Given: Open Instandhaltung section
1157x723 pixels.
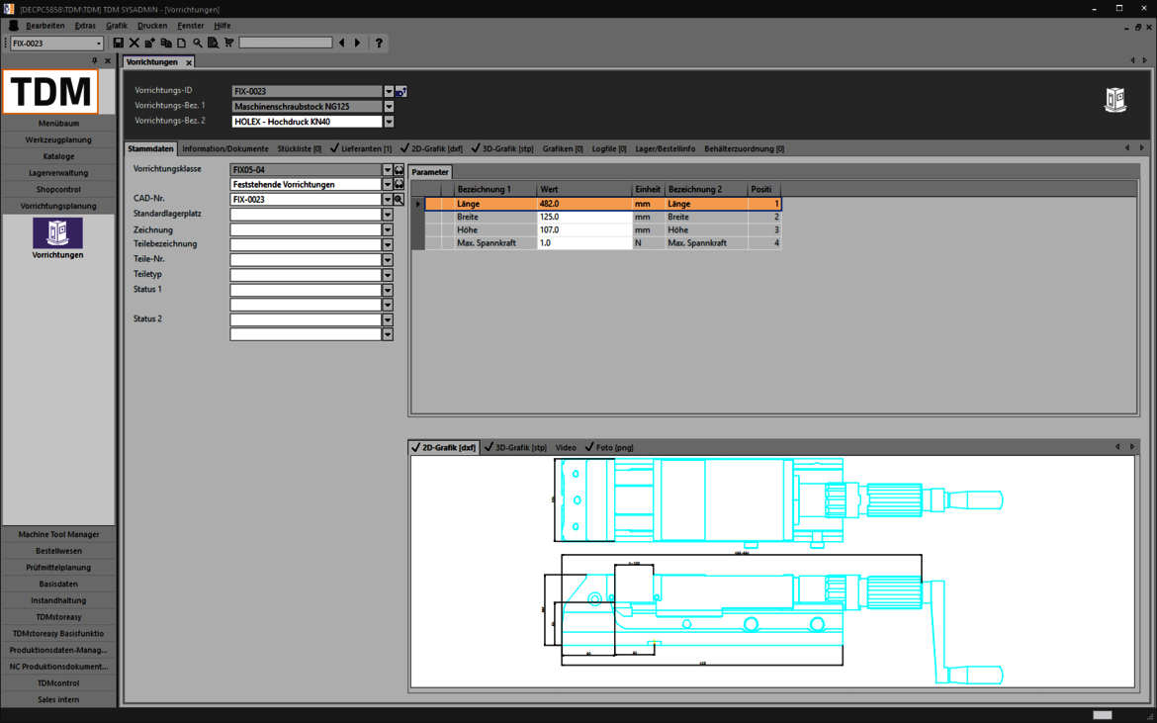Looking at the screenshot, I should 58,600.
